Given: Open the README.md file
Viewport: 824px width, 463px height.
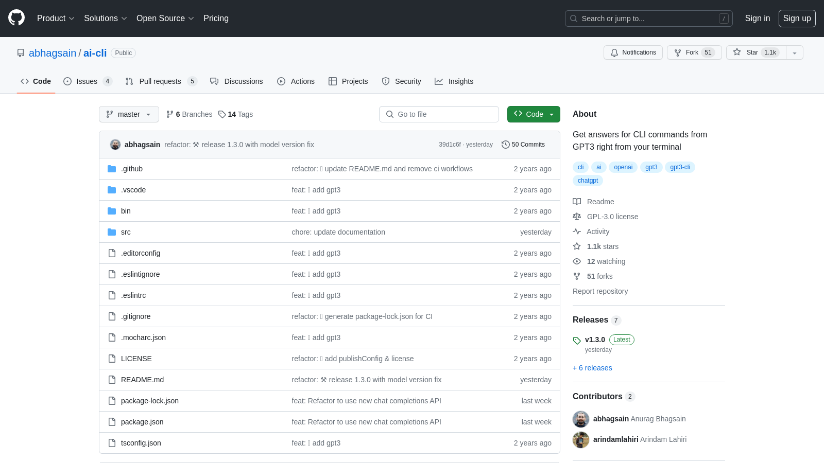Looking at the screenshot, I should [142, 380].
